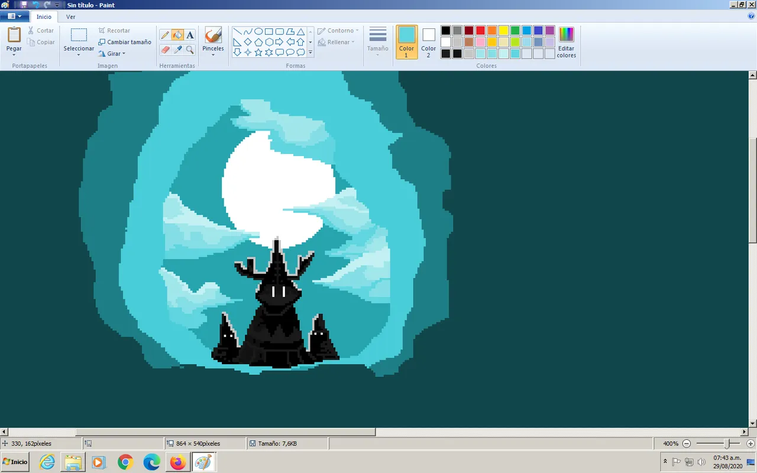Pick the straight line shape

pyautogui.click(x=237, y=32)
